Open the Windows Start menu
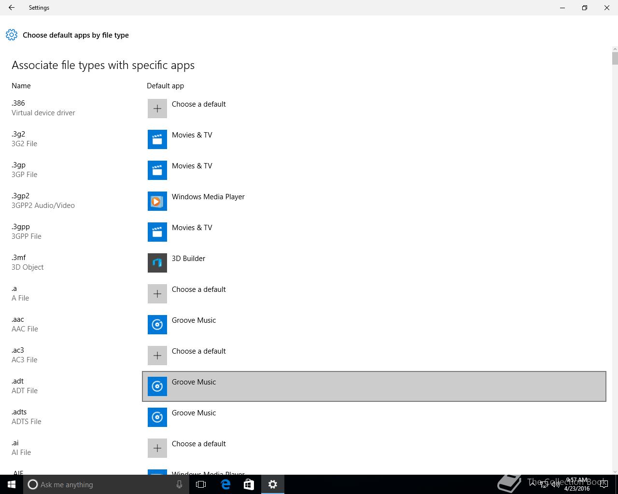The width and height of the screenshot is (618, 494). pos(12,484)
